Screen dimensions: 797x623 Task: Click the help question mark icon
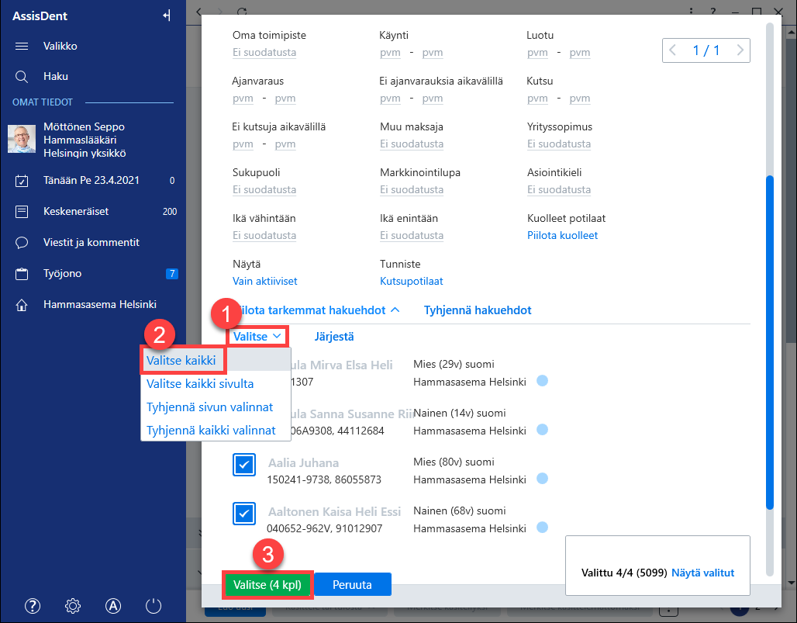[x=33, y=606]
